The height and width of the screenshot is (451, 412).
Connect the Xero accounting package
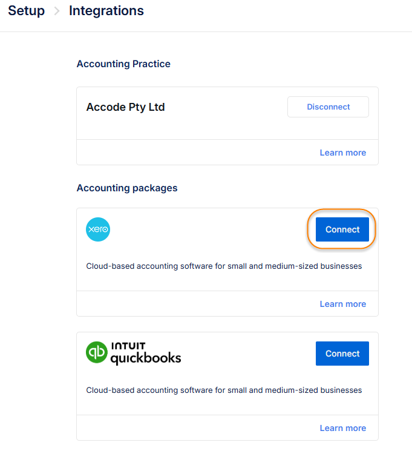342,229
